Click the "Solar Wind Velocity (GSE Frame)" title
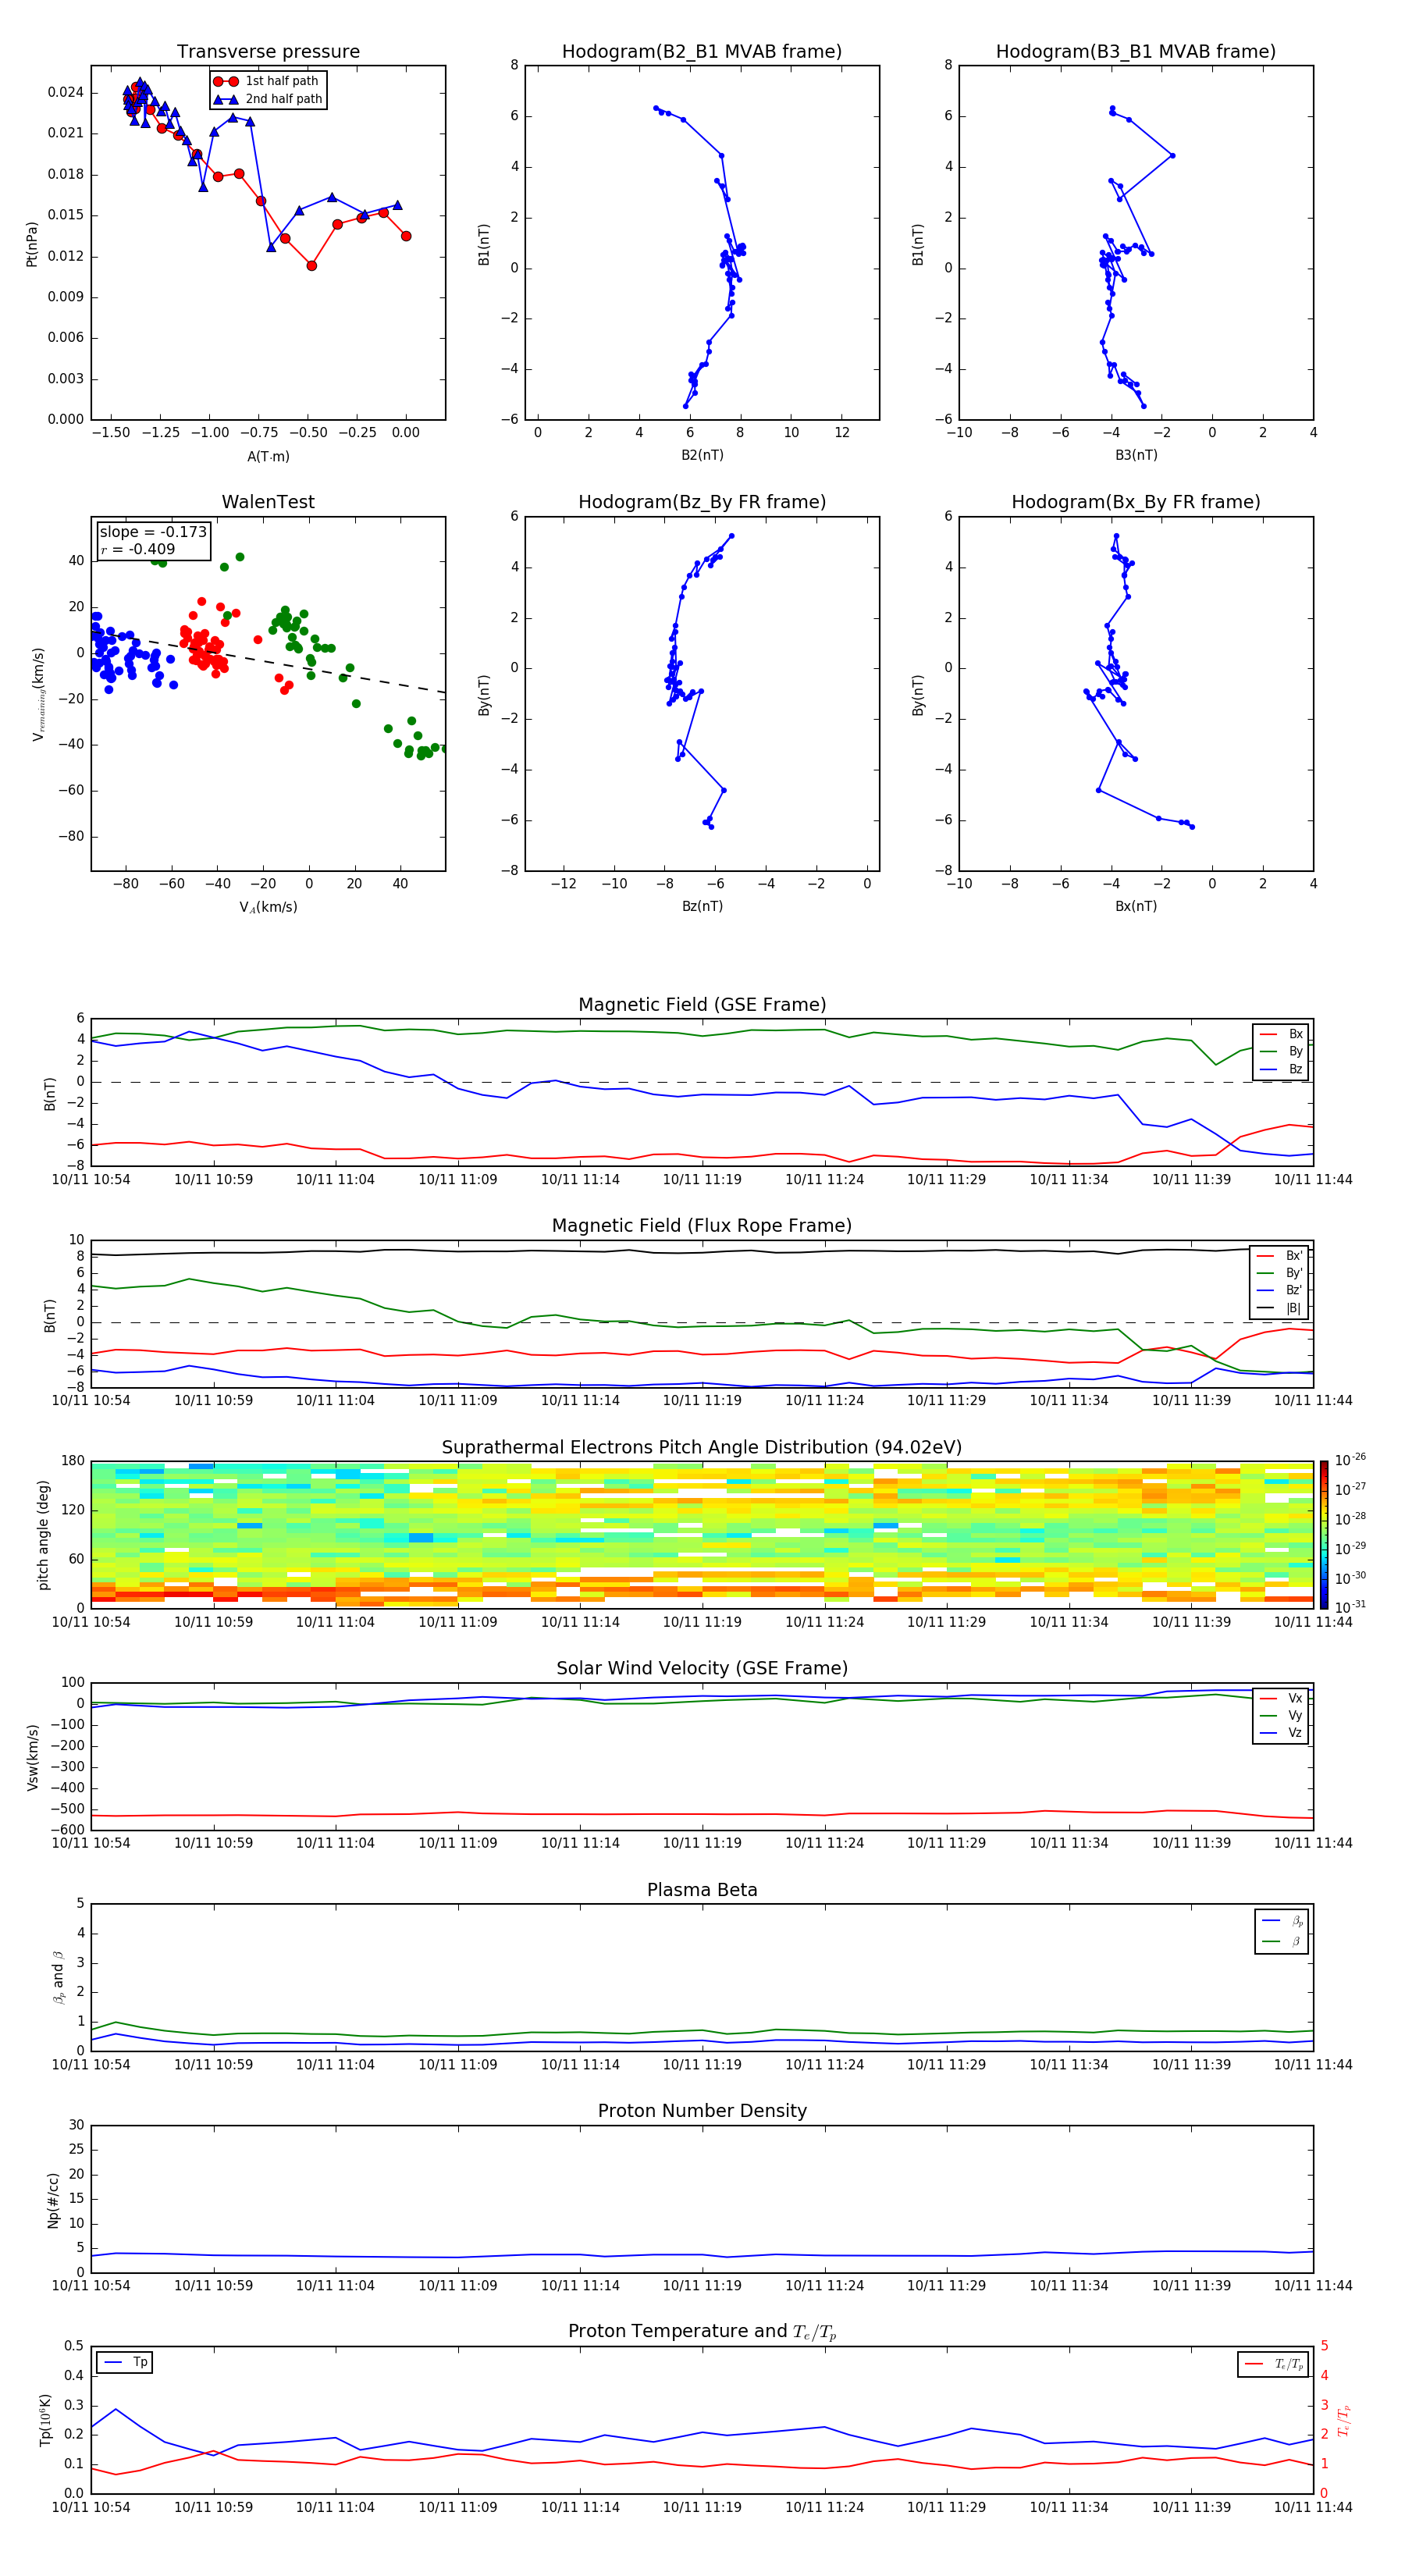 coord(702,1668)
